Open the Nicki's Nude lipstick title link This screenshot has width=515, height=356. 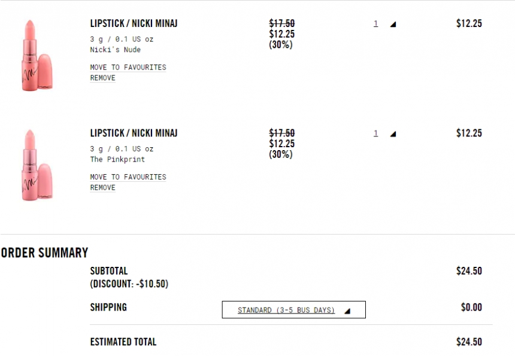click(x=134, y=24)
